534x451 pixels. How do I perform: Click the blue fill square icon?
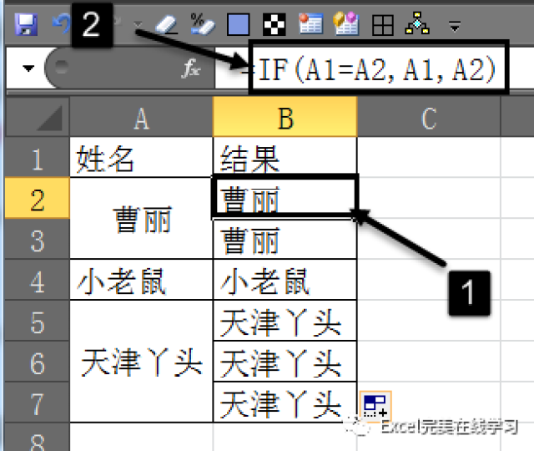pos(239,24)
